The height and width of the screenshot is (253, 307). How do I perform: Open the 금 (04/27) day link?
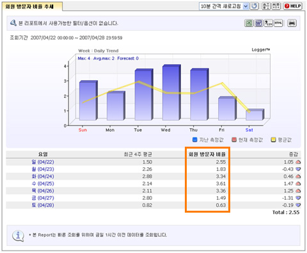pos(43,198)
